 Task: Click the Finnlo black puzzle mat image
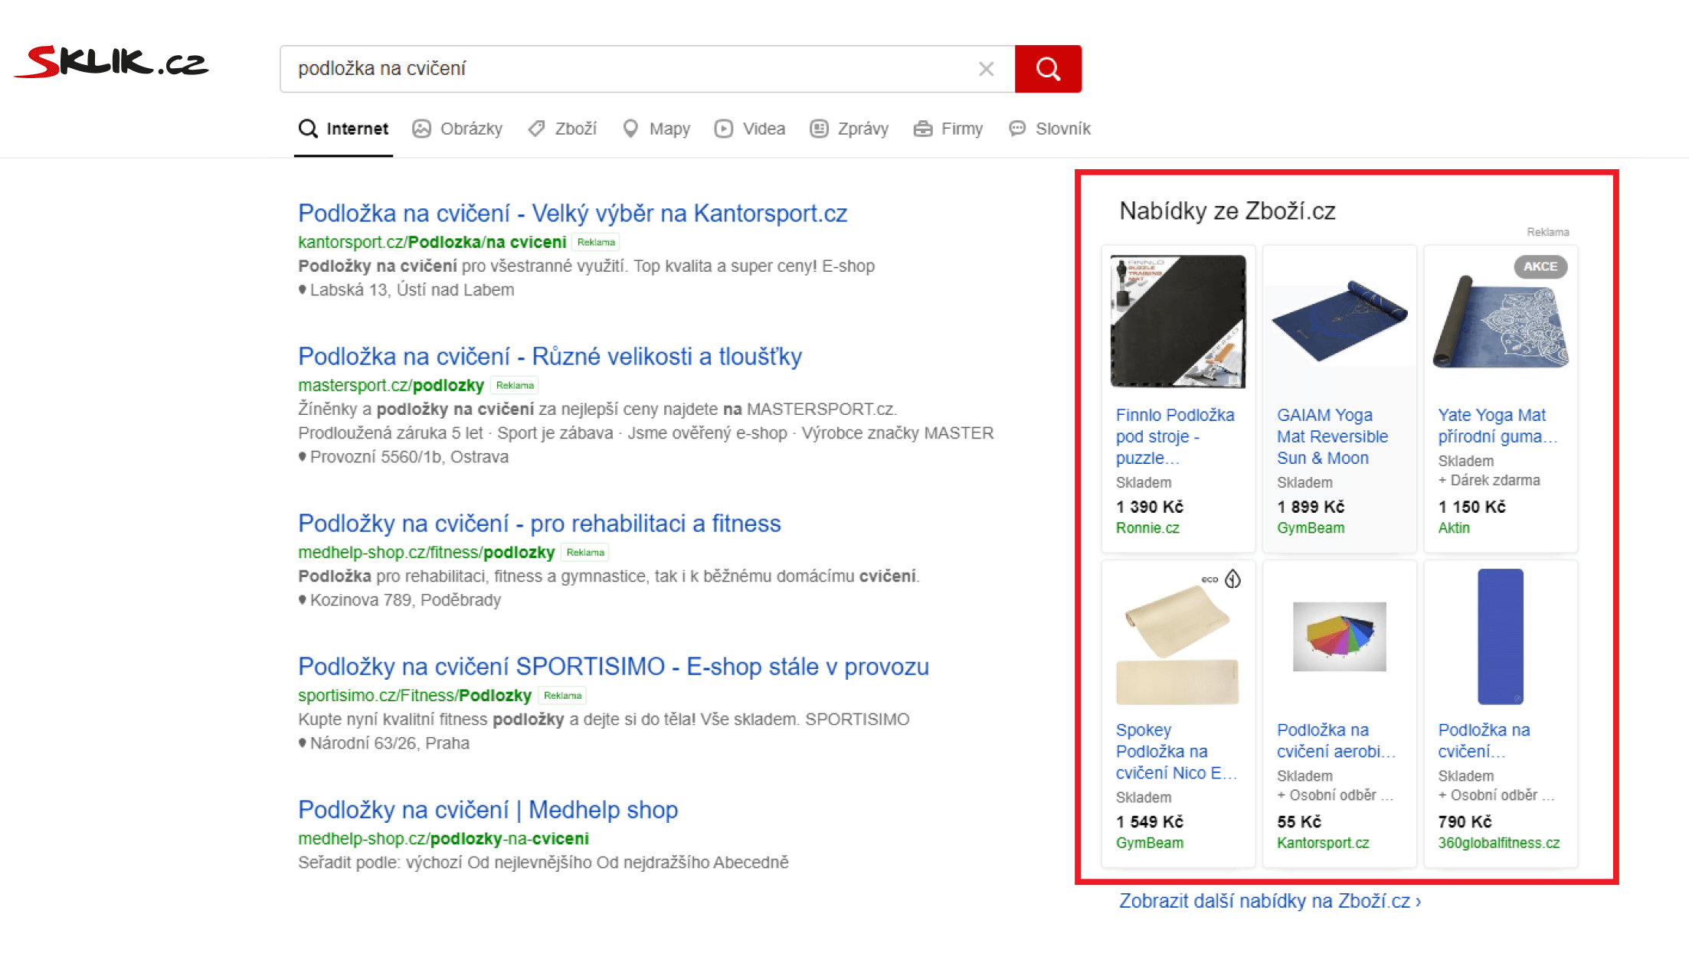[x=1178, y=321]
